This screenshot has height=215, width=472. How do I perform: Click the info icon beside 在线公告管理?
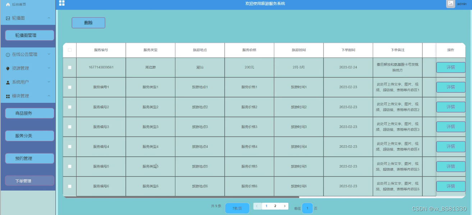coord(8,55)
